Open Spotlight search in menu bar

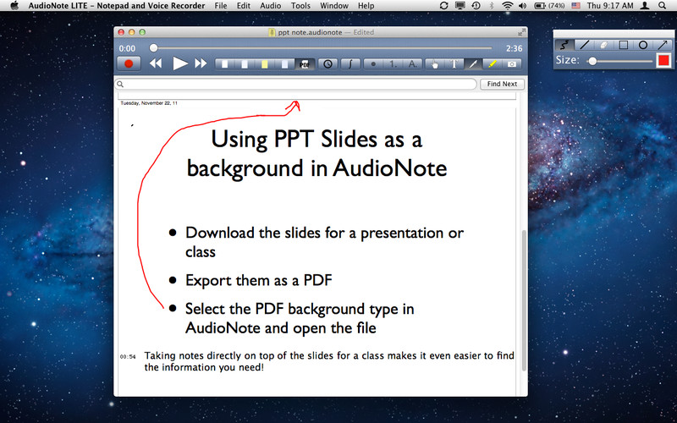click(x=663, y=6)
